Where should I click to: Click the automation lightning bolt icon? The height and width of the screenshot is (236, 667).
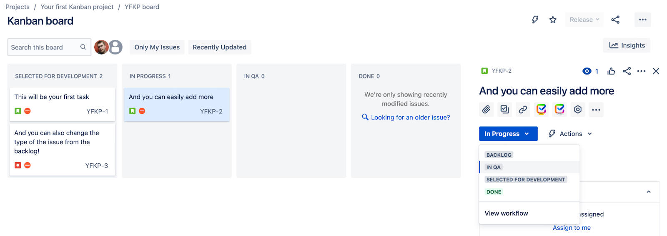pyautogui.click(x=535, y=20)
